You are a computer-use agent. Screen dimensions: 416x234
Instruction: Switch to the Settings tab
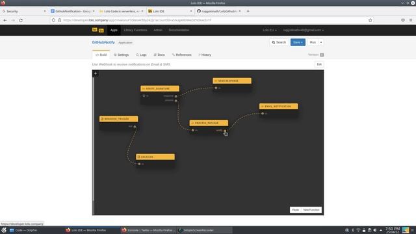coord(122,55)
